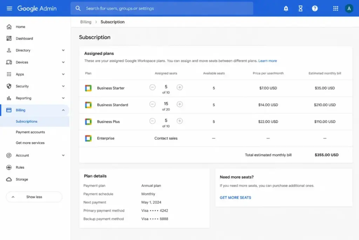The image size is (359, 240).
Task: Decrease Business Starter assigned seats
Action: click(x=152, y=87)
